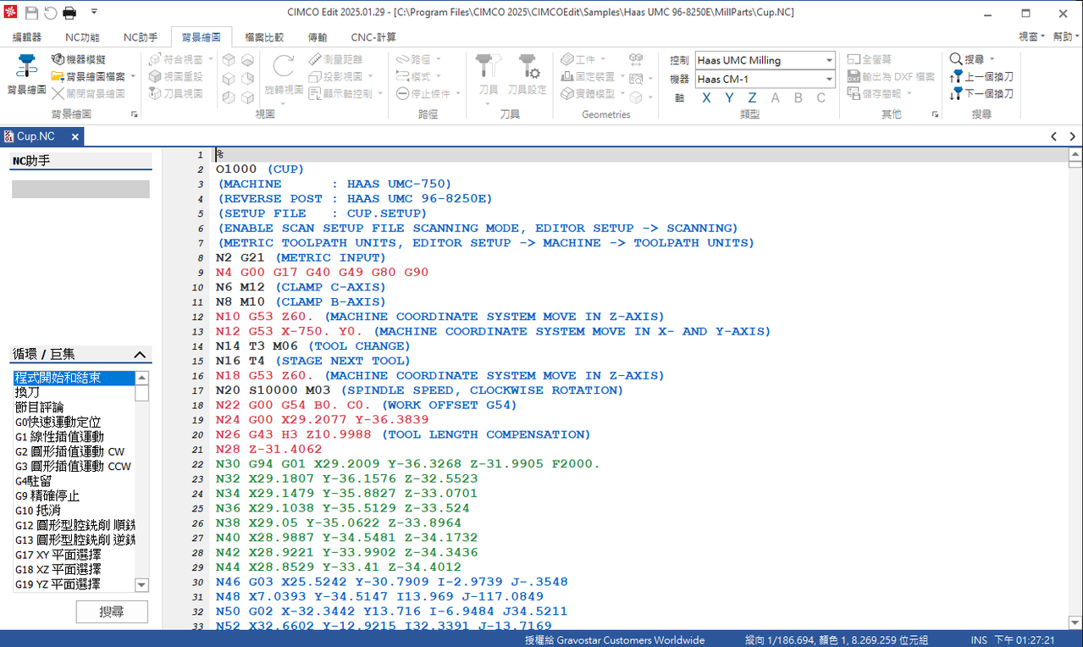Close the Cup.NC document tab

75,136
